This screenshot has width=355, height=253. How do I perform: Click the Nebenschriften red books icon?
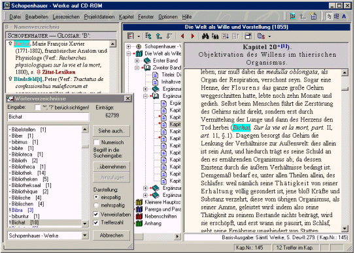tap(139, 216)
